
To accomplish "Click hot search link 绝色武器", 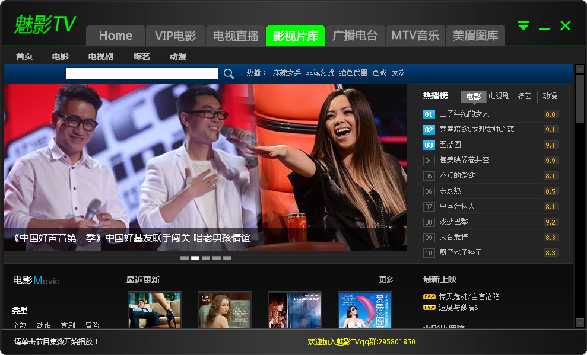I will click(x=353, y=73).
